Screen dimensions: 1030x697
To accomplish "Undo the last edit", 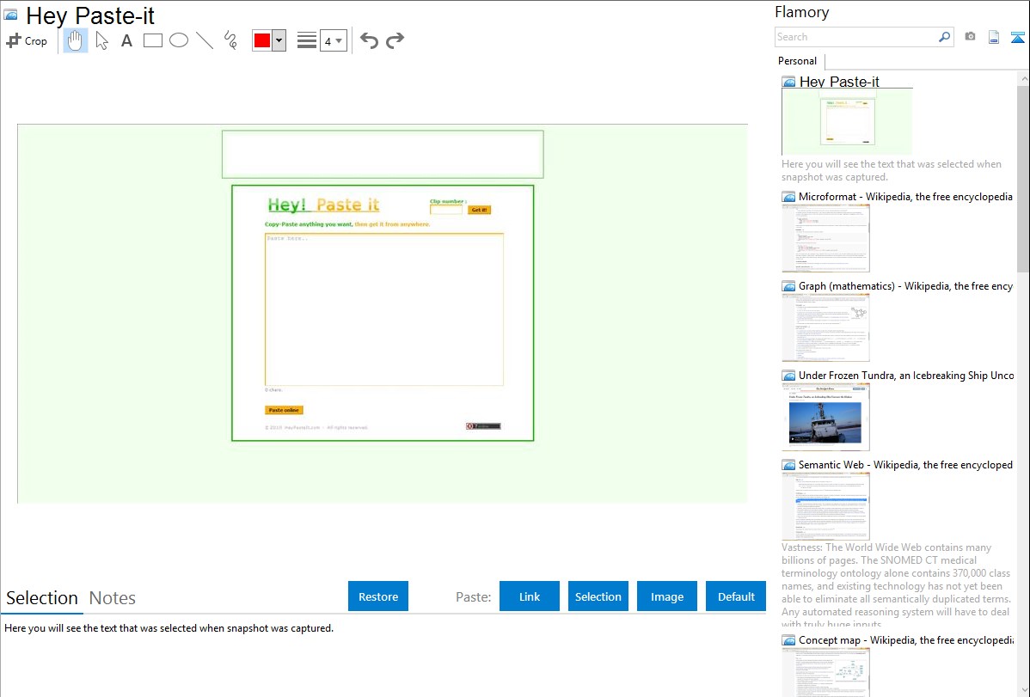I will pos(369,40).
